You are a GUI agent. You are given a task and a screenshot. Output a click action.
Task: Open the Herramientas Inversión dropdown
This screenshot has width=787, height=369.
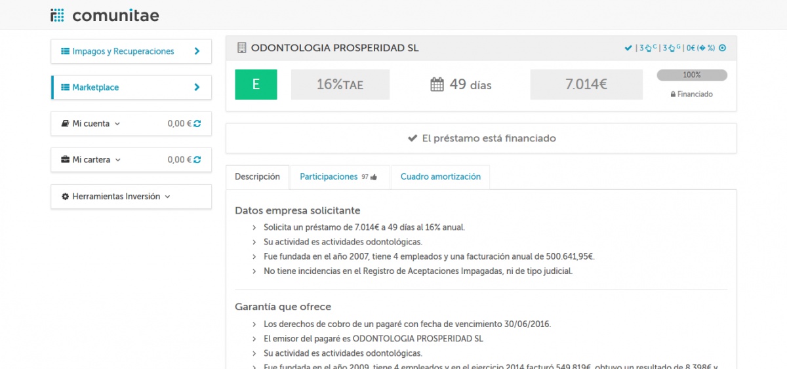coord(167,196)
